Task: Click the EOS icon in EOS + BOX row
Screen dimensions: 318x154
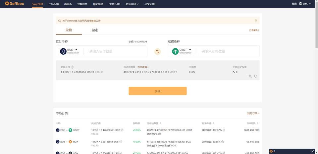Action: 58,142
